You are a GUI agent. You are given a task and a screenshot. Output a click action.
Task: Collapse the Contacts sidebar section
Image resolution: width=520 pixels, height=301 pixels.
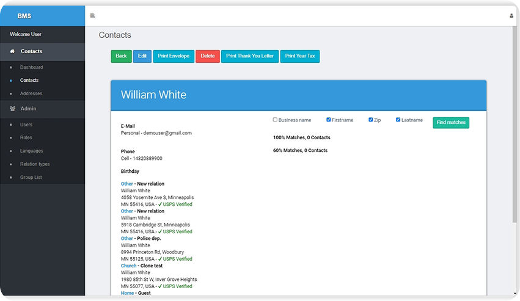coord(31,52)
